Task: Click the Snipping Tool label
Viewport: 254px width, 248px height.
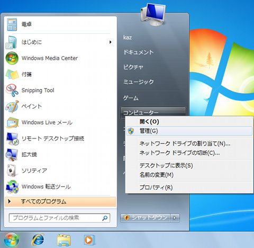Action: [x=38, y=91]
